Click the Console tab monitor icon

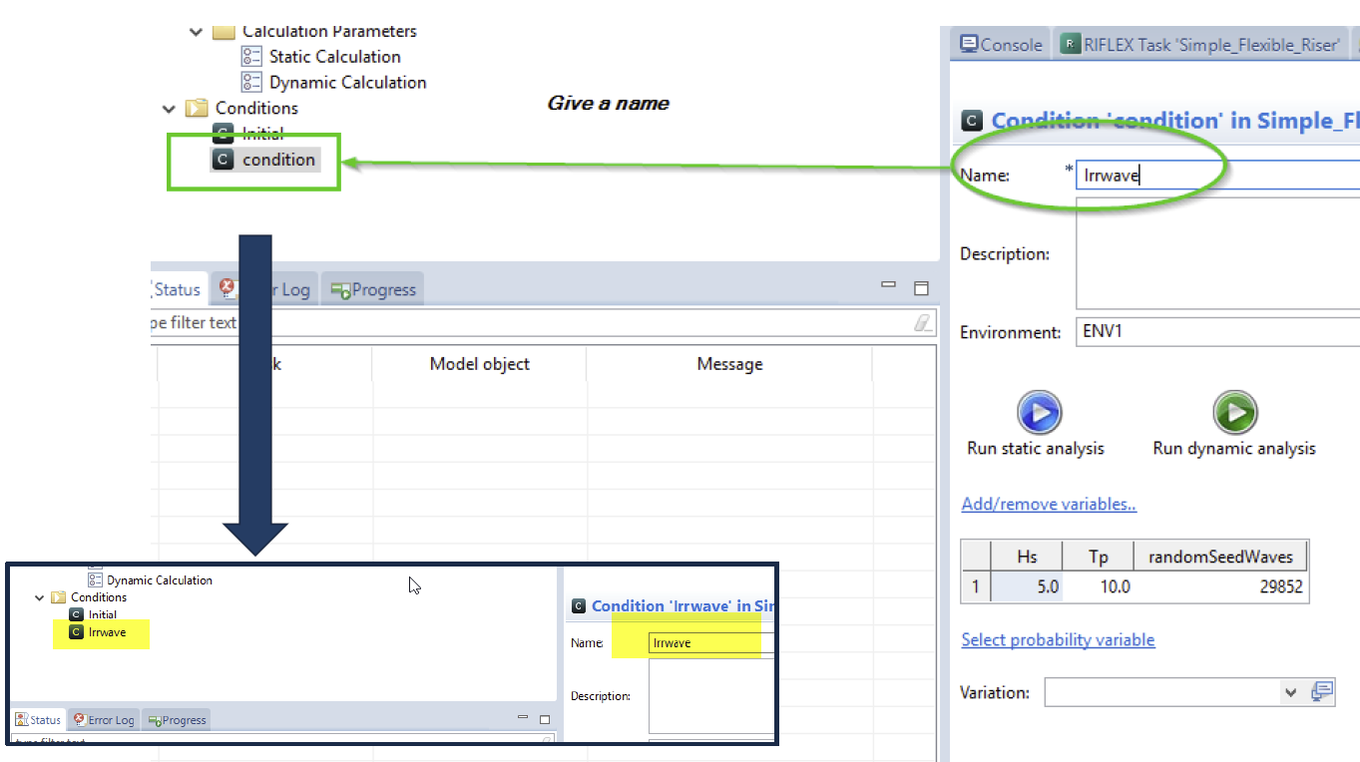click(968, 44)
